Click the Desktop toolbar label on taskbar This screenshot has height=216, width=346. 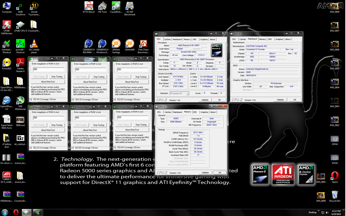coord(312,212)
